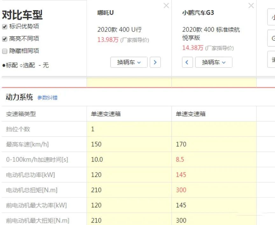Click the 150 top speed value
Image resolution: width=275 pixels, height=225 pixels.
click(96, 144)
